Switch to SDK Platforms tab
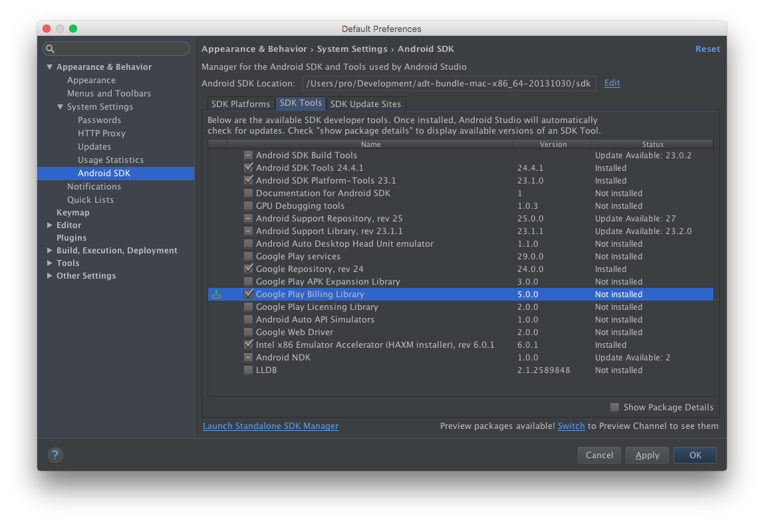The height and width of the screenshot is (524, 764). tap(241, 104)
